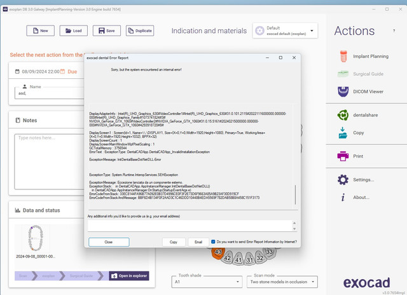Click the GCTotalMemory : 3756544 line
Viewport: 407px width, 295px height.
tap(108, 148)
